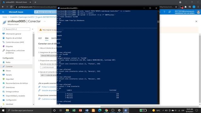
Task: Open Excel from taskbar
Action: (74, 110)
